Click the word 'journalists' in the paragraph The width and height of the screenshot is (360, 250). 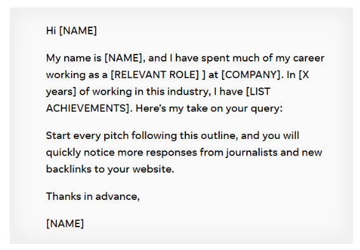(251, 152)
